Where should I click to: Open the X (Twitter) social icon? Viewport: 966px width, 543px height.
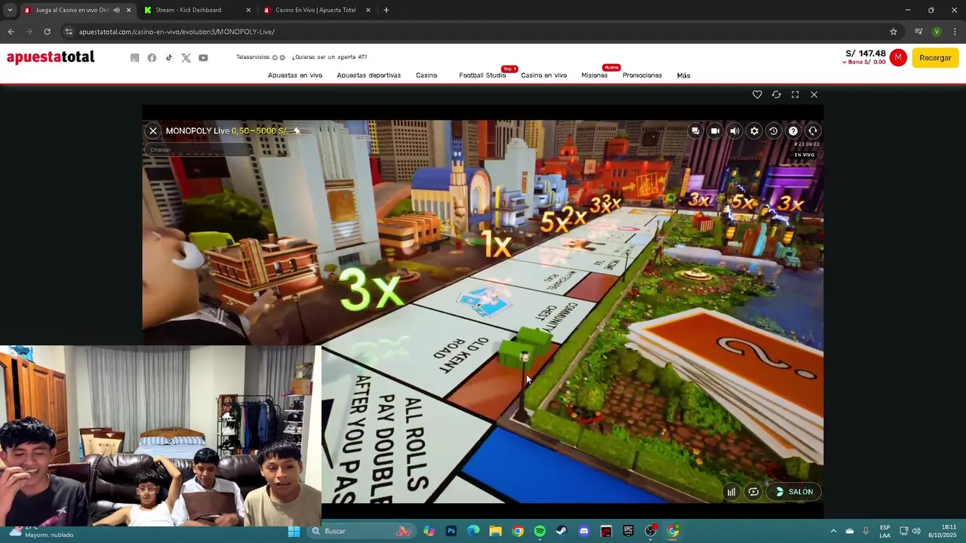[186, 58]
